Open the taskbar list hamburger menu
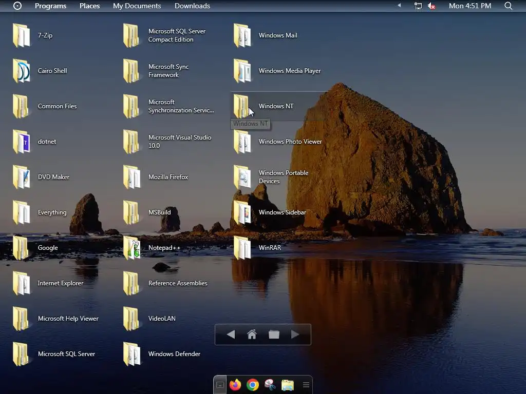 click(x=306, y=385)
